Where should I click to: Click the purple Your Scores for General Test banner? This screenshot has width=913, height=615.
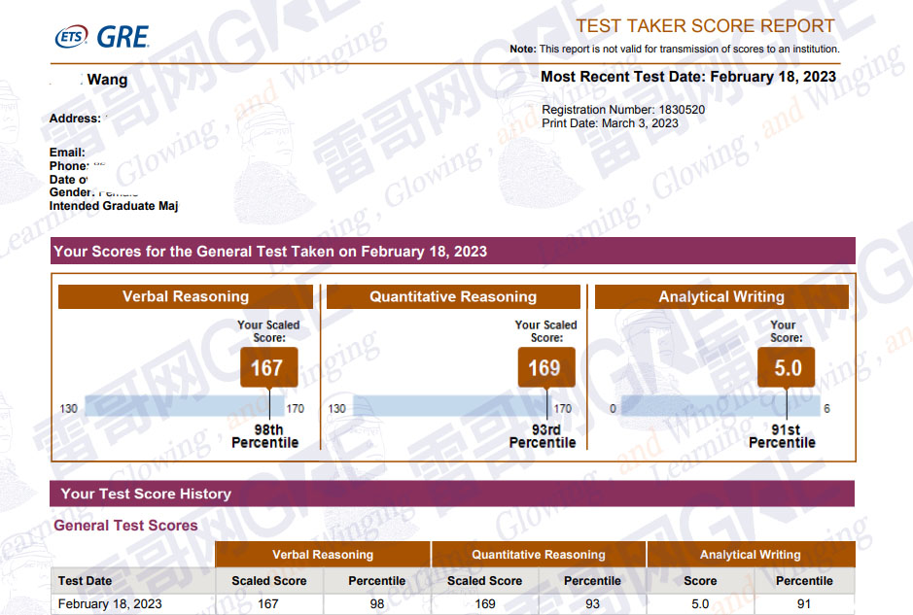pyautogui.click(x=452, y=251)
